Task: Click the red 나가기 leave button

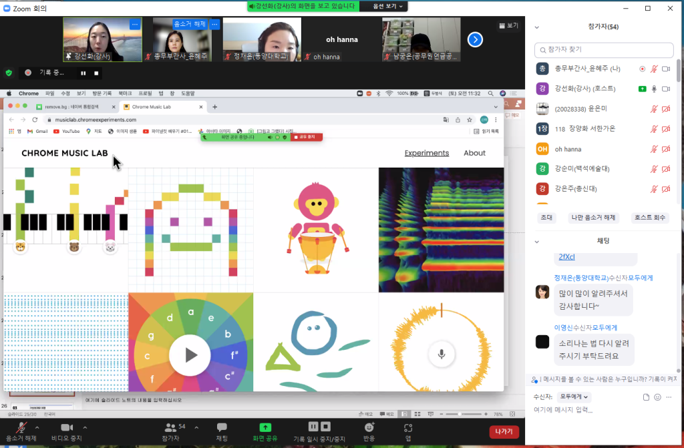Action: click(504, 431)
